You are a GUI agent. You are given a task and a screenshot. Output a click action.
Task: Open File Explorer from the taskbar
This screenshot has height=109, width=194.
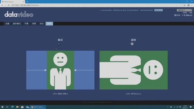pyautogui.click(x=17, y=107)
